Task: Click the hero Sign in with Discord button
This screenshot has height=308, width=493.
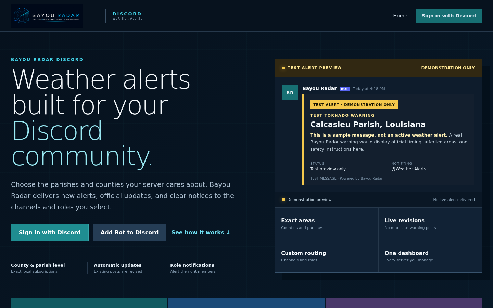Action: coord(50,232)
